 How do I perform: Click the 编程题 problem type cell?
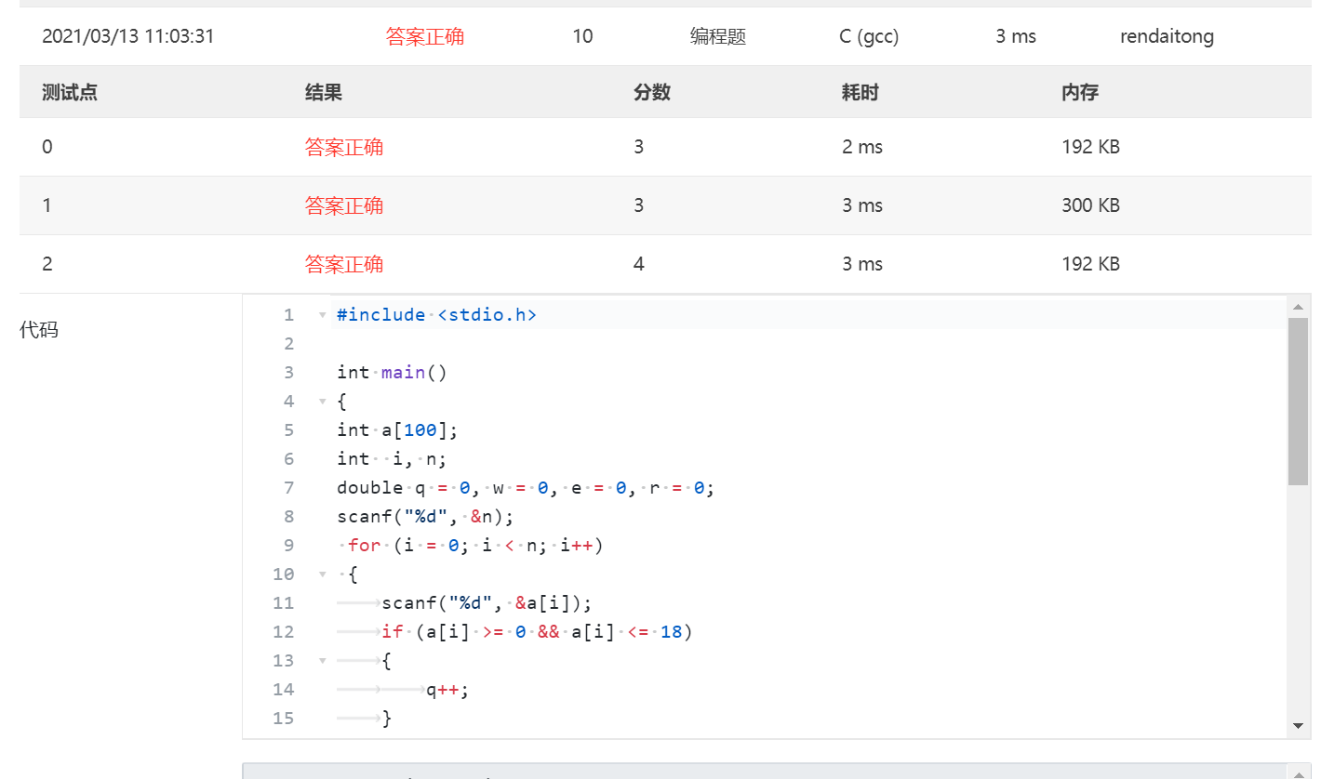click(718, 36)
